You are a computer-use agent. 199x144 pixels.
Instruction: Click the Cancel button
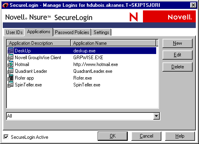(x=147, y=136)
